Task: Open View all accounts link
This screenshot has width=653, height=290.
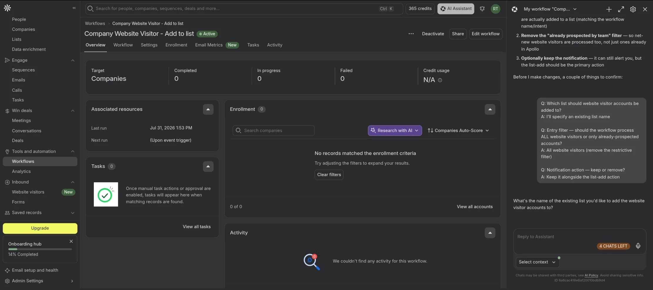Action: click(475, 207)
